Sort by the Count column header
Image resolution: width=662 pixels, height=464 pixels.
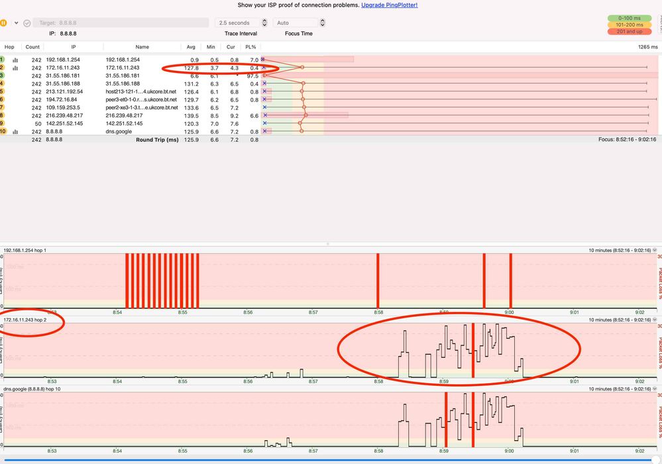click(x=32, y=47)
